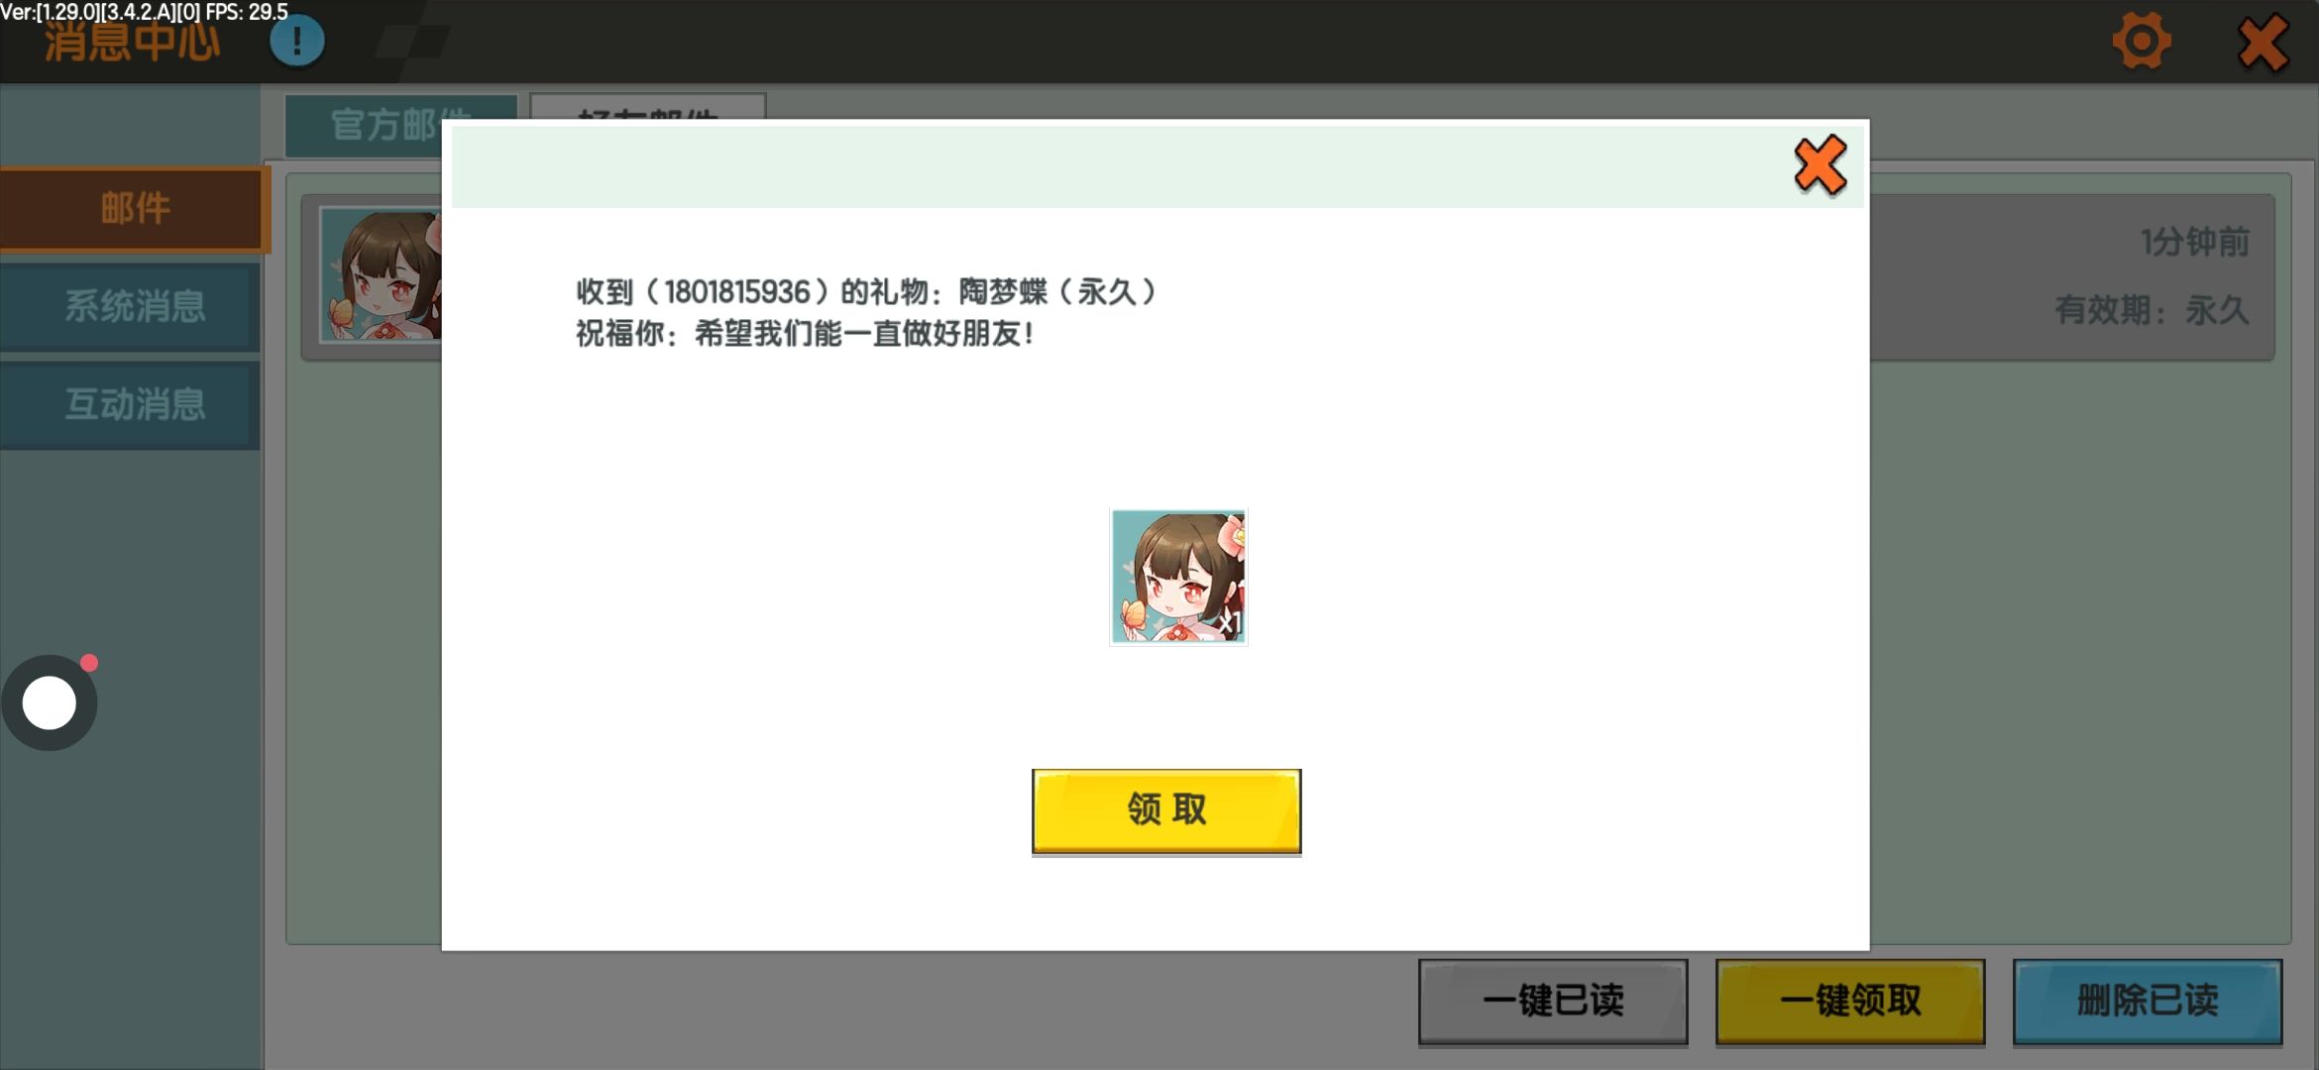Click the 一键已读 button
The image size is (2319, 1070).
[1552, 1001]
